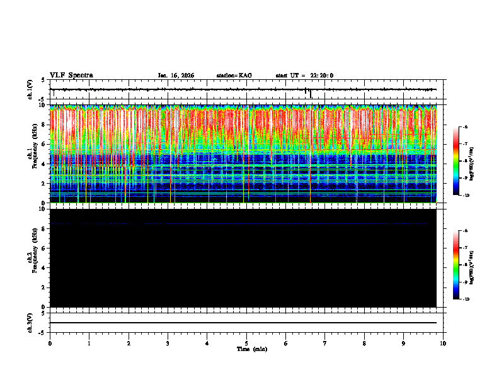Click the ch.1 voltage waveform trace
Viewport: 499px width, 385px height.
click(243, 89)
